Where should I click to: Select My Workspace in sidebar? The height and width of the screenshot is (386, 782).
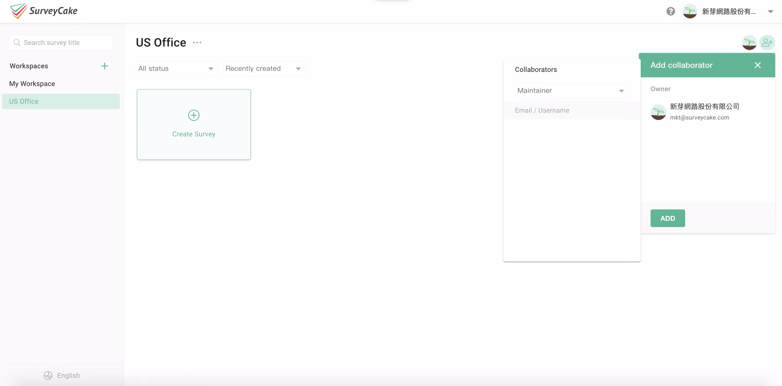click(32, 84)
